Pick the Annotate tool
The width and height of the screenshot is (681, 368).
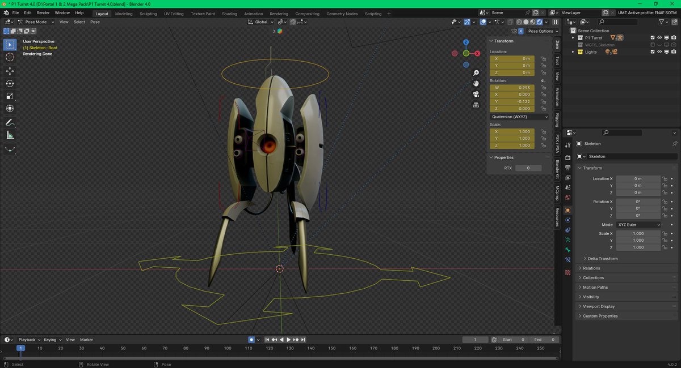10,122
